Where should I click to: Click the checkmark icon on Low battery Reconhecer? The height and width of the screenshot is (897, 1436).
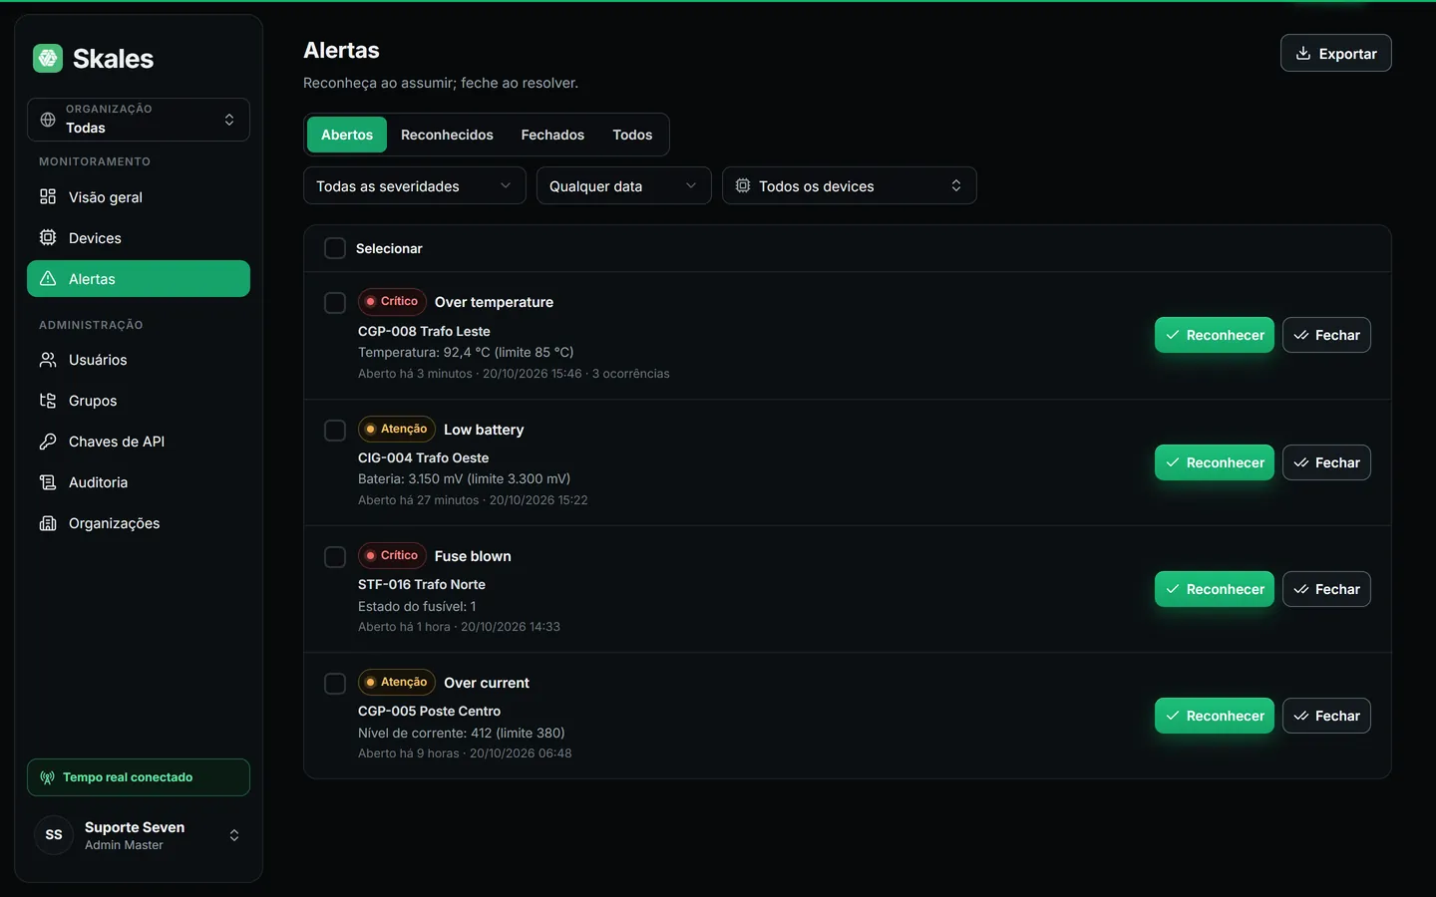(x=1173, y=462)
